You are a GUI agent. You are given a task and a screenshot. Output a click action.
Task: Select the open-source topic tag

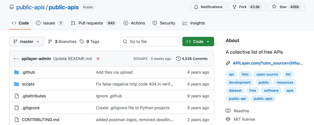(267, 74)
